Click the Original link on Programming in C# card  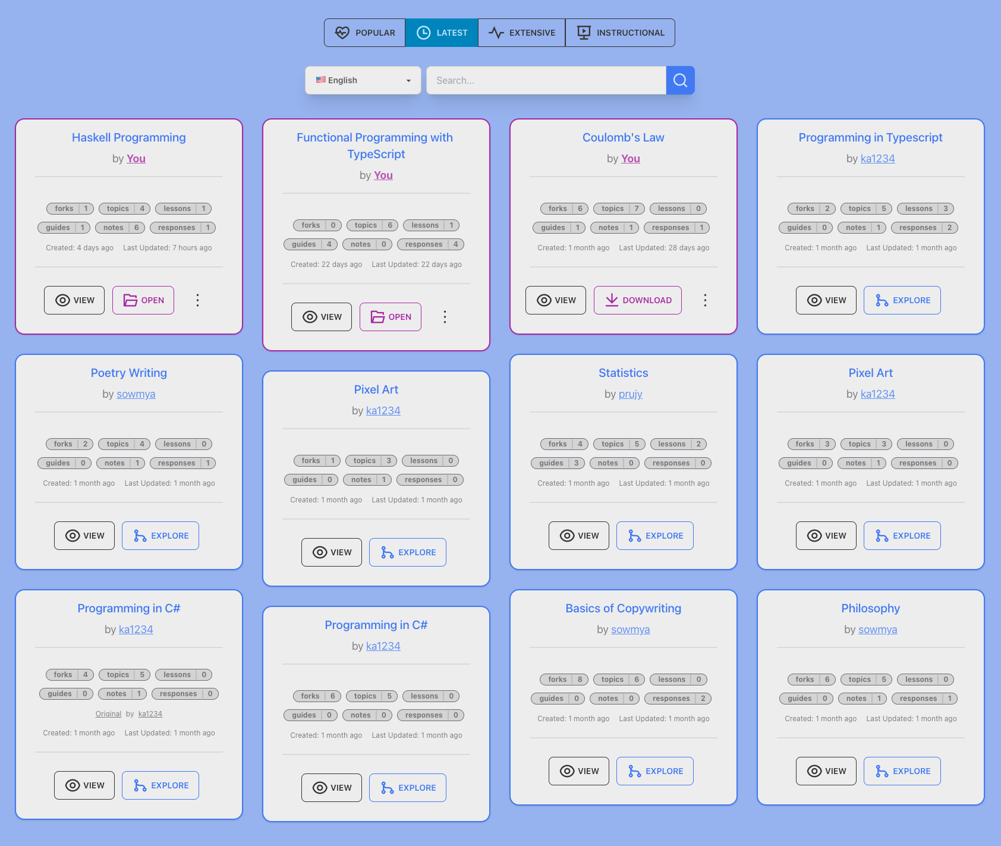tap(108, 714)
